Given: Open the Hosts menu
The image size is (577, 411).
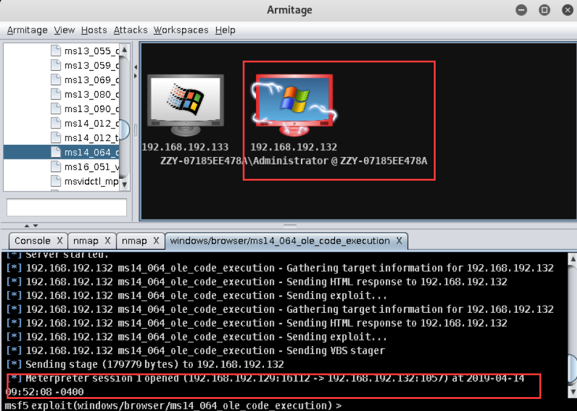Looking at the screenshot, I should click(x=94, y=30).
